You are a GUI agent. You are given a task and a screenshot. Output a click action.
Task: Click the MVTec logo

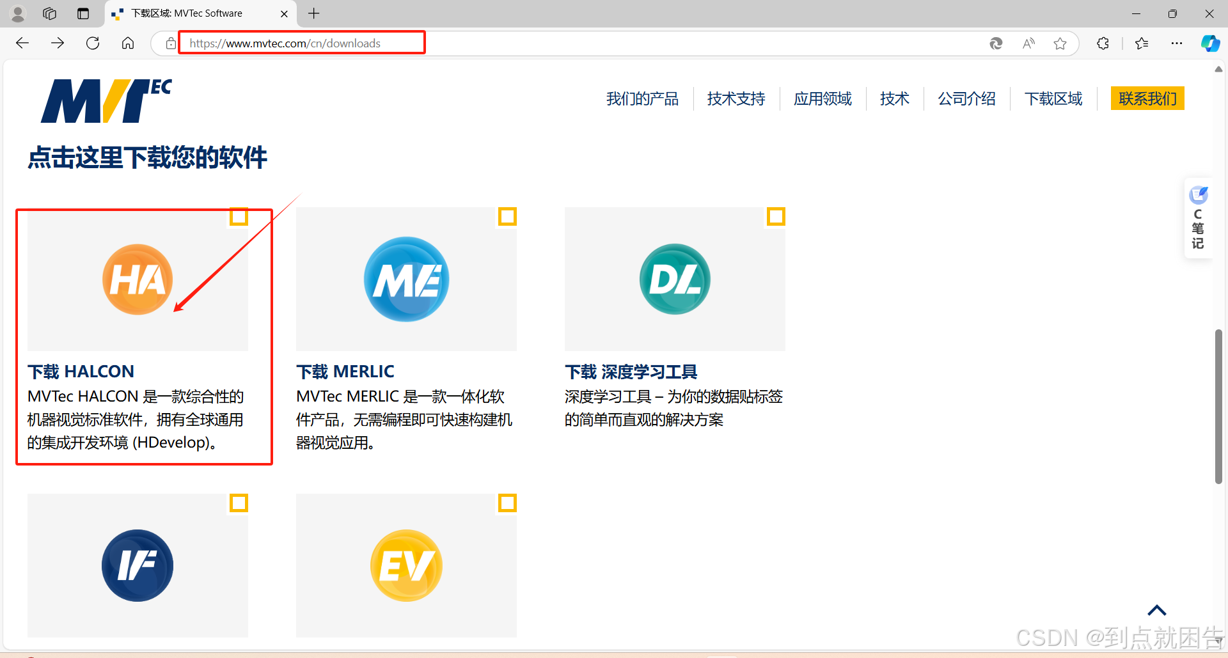tap(106, 99)
